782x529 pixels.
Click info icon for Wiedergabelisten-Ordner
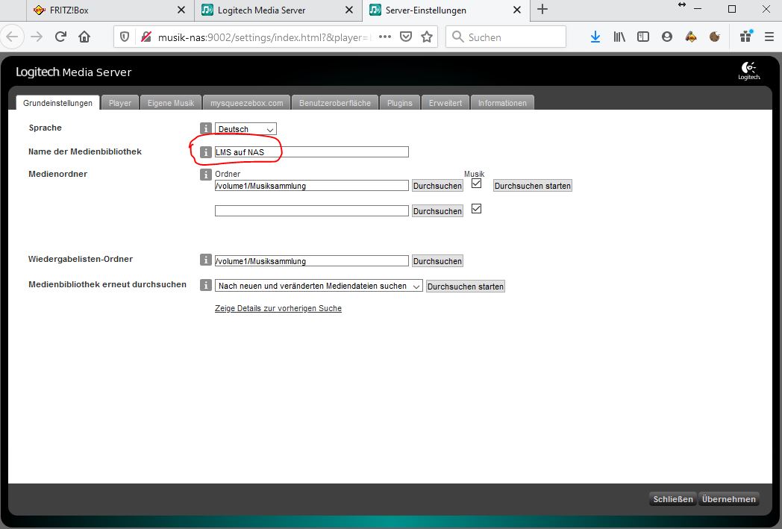pos(205,260)
